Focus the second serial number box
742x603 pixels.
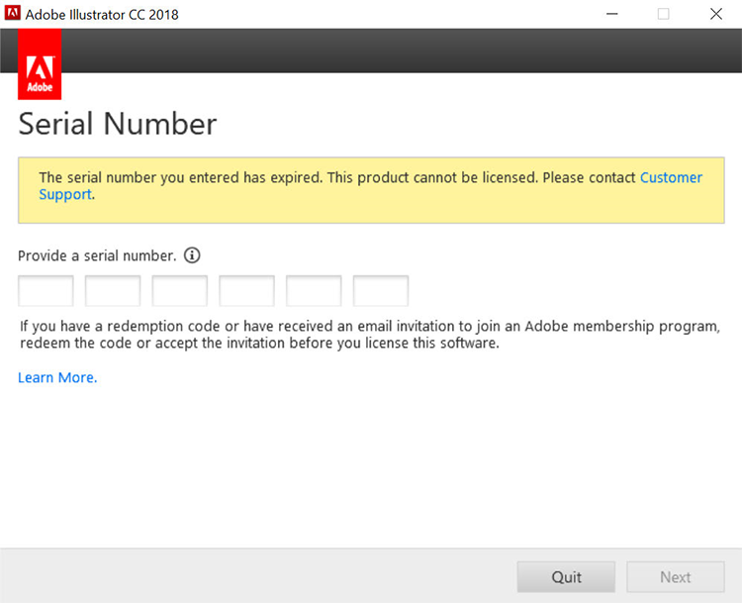[113, 291]
